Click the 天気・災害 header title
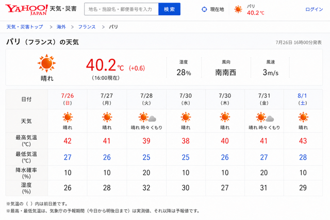The width and height of the screenshot is (330, 220). (x=63, y=9)
